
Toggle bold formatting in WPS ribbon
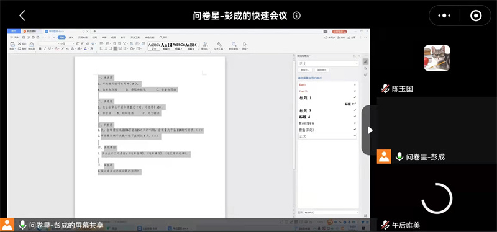pyautogui.click(x=40, y=49)
